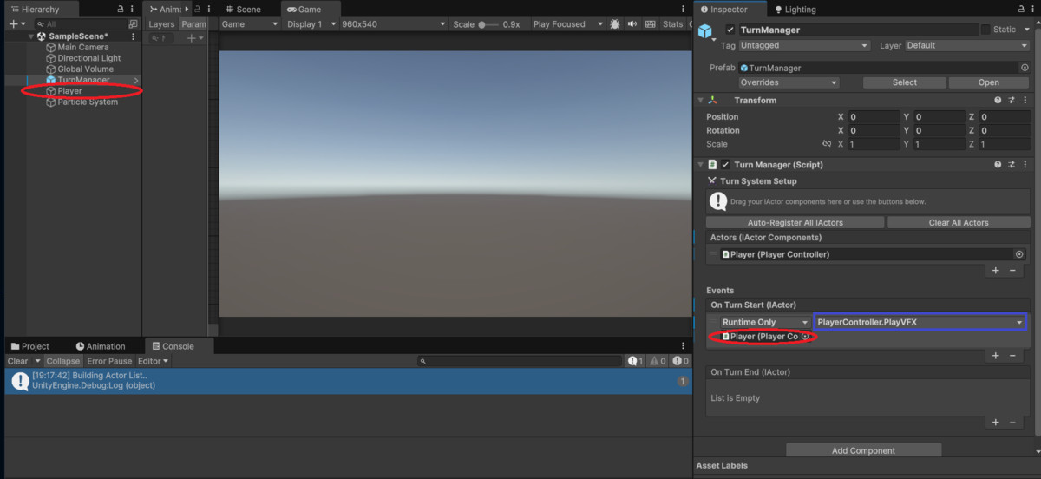Open Turn Manager script preset icon
The height and width of the screenshot is (479, 1041).
(x=1011, y=165)
